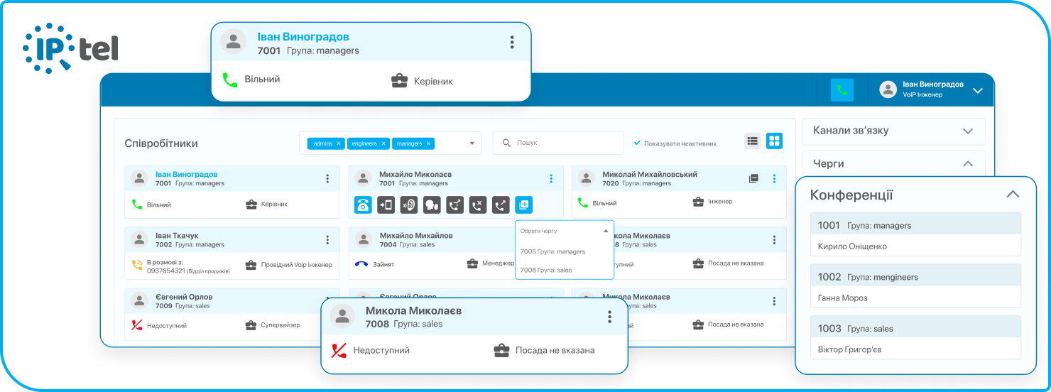Select queue '7005 Група: managers'
Screen dimensions: 1051x392
[552, 251]
